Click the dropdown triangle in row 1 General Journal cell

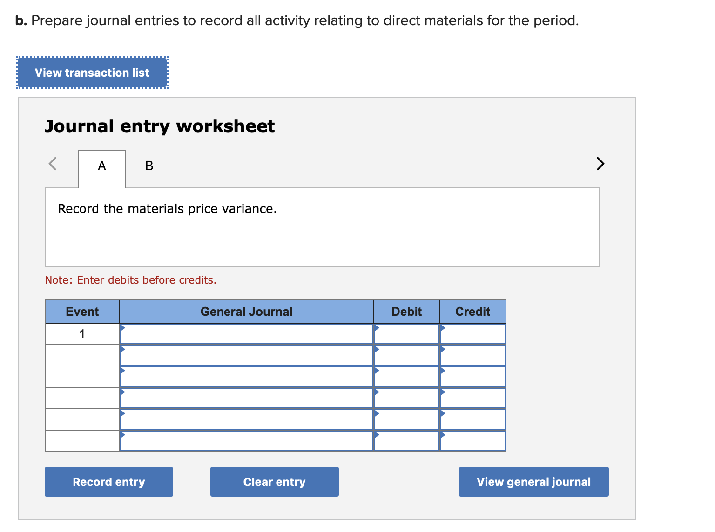(x=123, y=328)
